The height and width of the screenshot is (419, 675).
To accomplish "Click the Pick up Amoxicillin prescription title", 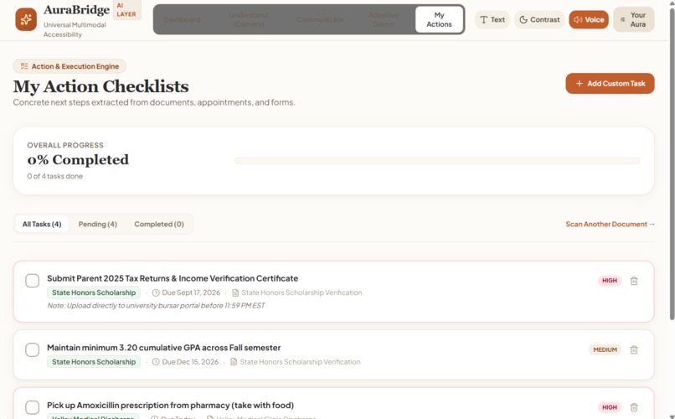I will tap(171, 406).
